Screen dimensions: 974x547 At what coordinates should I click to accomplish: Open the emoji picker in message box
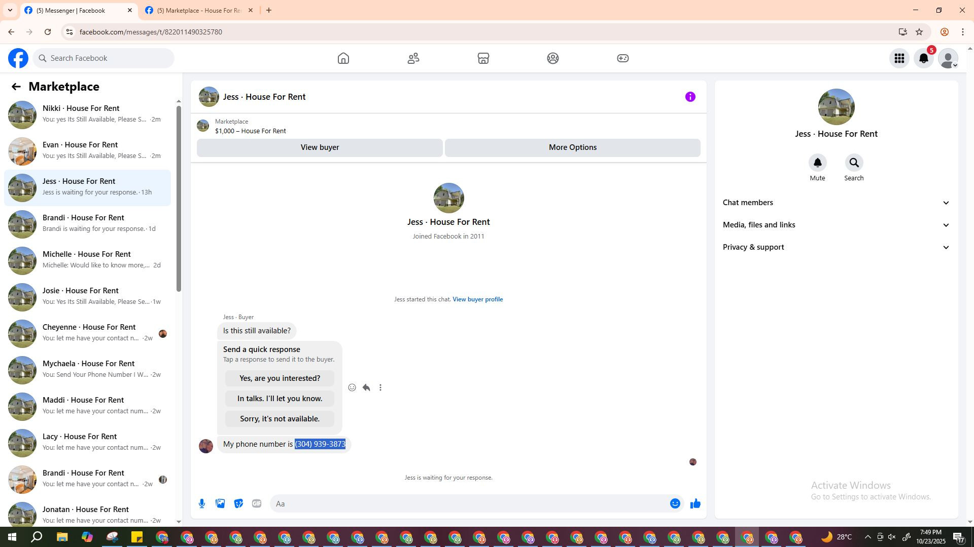tap(675, 503)
